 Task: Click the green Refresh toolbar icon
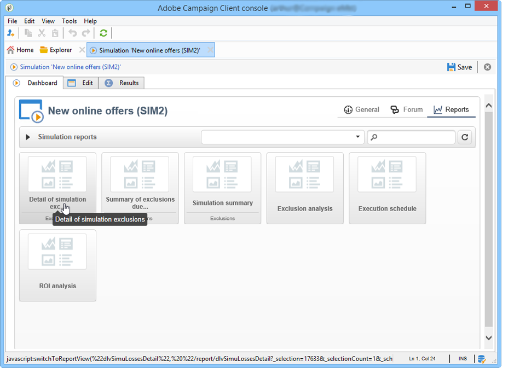(103, 33)
